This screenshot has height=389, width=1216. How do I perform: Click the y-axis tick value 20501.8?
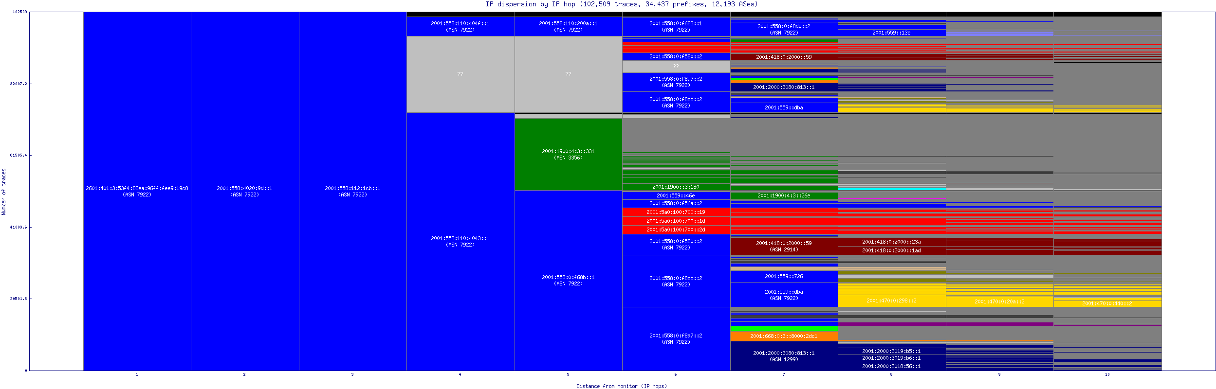18,299
